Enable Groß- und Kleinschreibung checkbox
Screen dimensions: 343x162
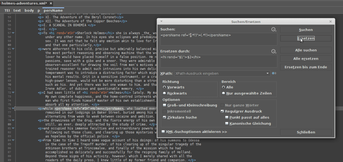[165, 105]
